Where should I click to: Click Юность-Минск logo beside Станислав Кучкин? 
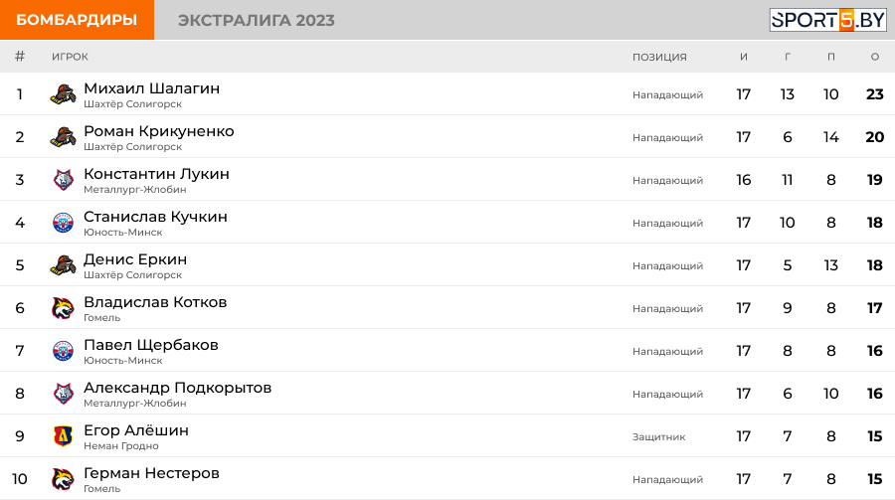(63, 224)
